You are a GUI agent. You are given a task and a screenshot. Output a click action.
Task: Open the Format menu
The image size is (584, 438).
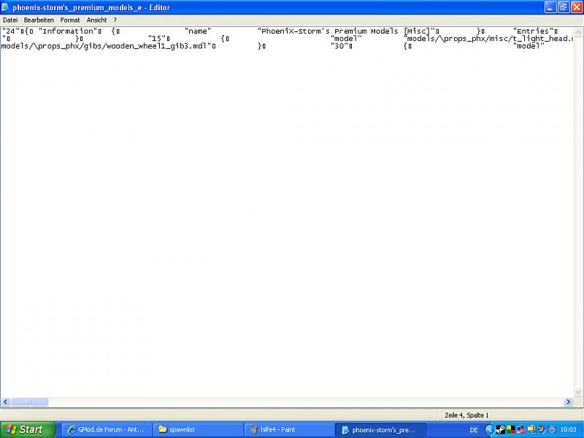click(70, 20)
